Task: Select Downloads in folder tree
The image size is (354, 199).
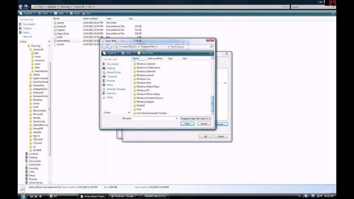Action: (x=35, y=165)
